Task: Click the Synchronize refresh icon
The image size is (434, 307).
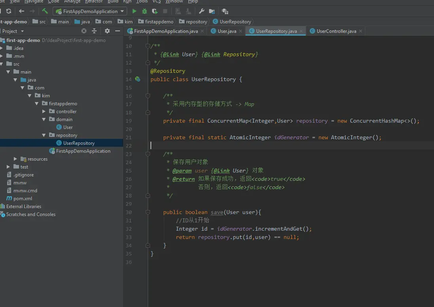Action: (x=9, y=11)
